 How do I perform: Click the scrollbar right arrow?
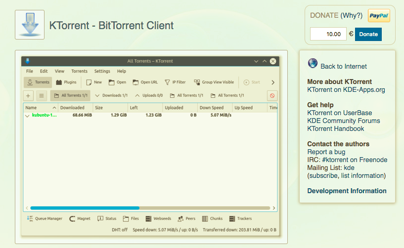click(x=274, y=208)
